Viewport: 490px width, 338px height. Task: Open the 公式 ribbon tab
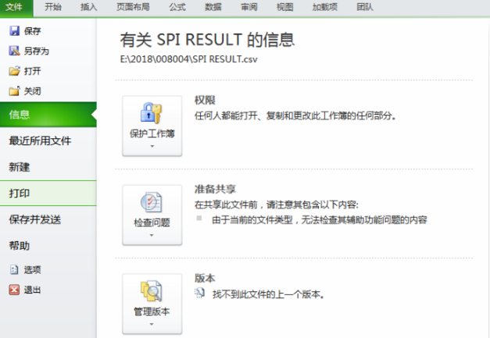point(177,7)
